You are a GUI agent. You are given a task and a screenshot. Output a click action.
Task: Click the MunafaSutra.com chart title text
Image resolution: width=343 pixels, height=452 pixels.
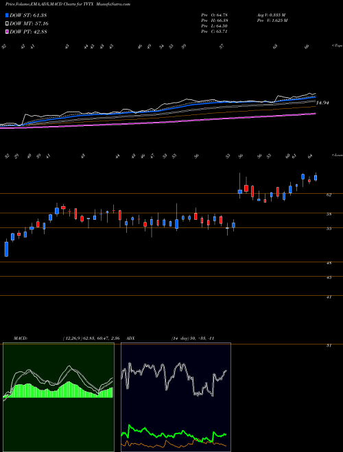(113, 4)
